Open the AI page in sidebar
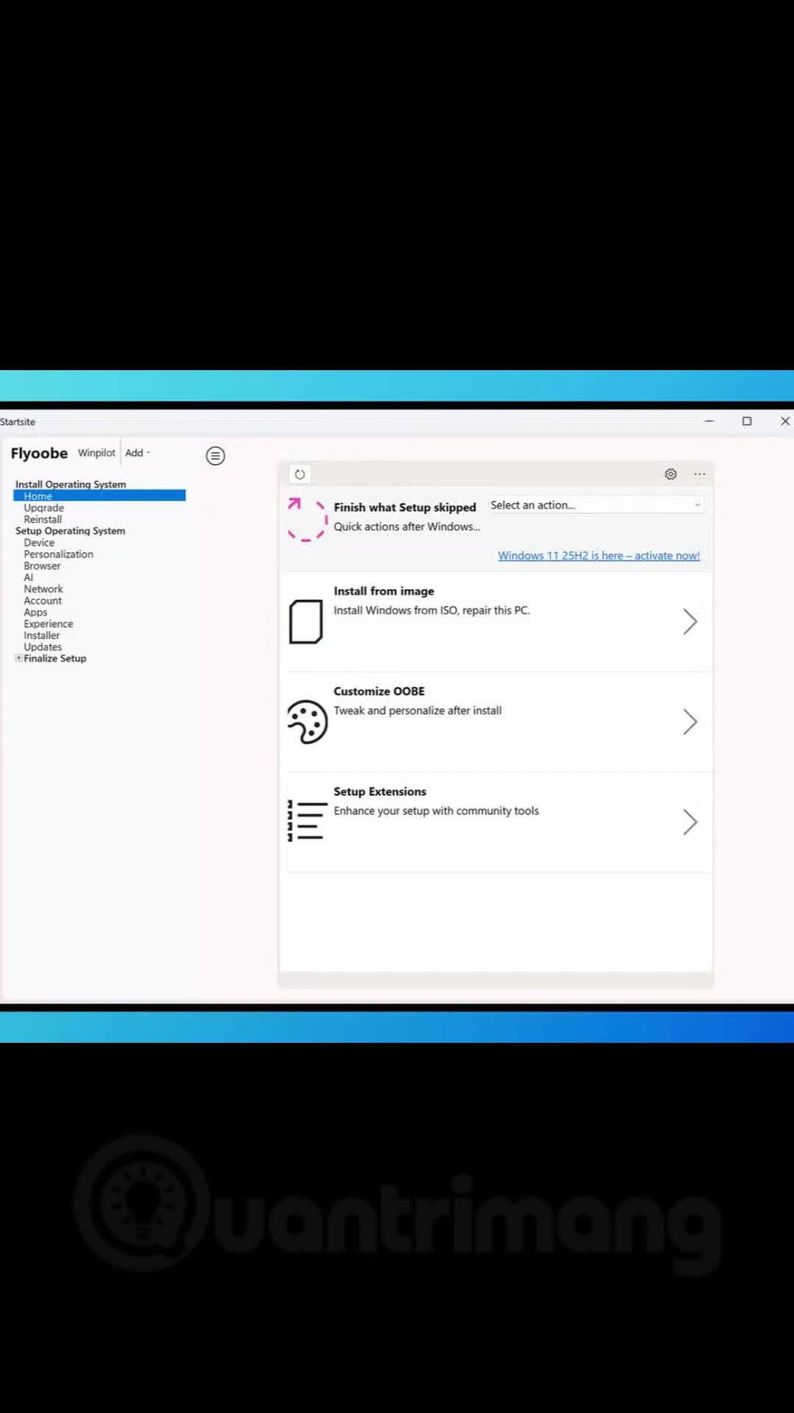This screenshot has width=794, height=1413. (28, 577)
